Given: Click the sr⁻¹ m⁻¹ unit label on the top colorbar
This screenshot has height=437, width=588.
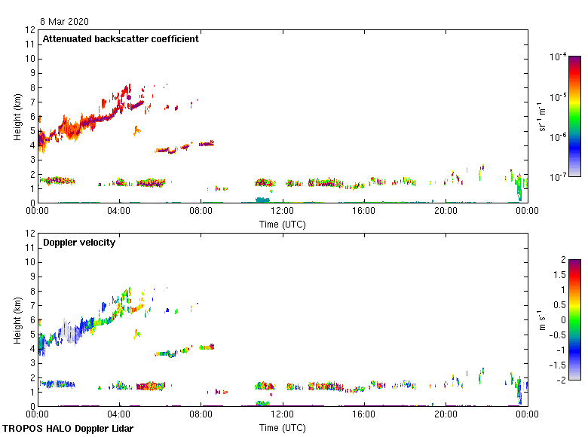Looking at the screenshot, I should pos(542,116).
